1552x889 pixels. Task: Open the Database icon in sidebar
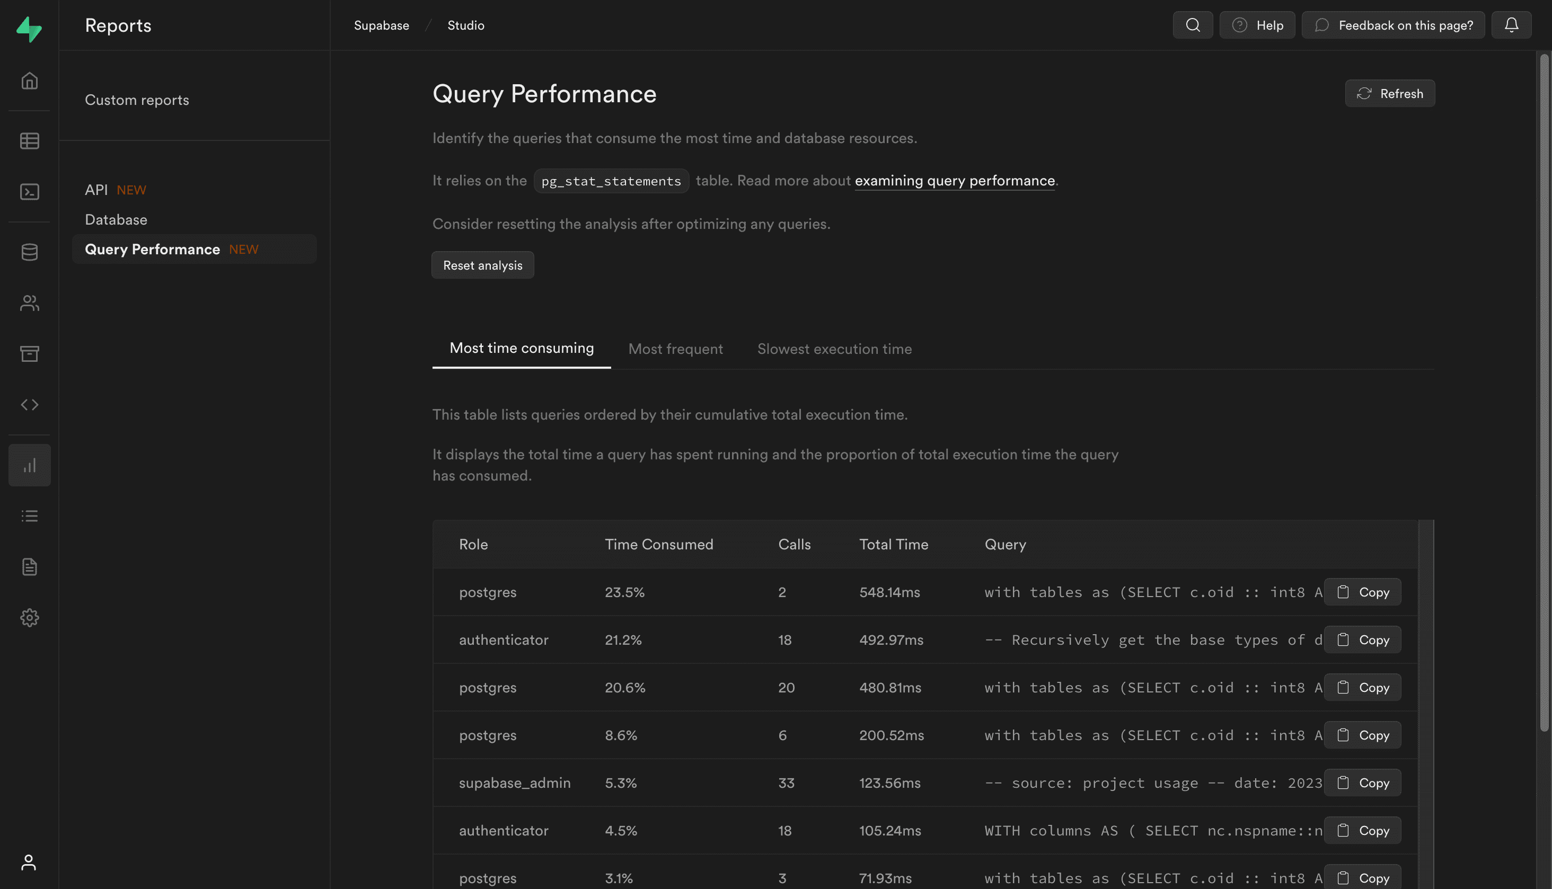pyautogui.click(x=29, y=252)
